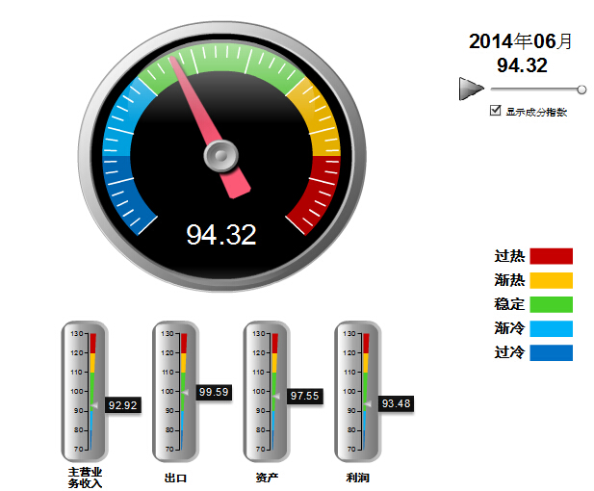Click the 93.48 value label
Viewport: 594px width, 491px height.
[396, 403]
